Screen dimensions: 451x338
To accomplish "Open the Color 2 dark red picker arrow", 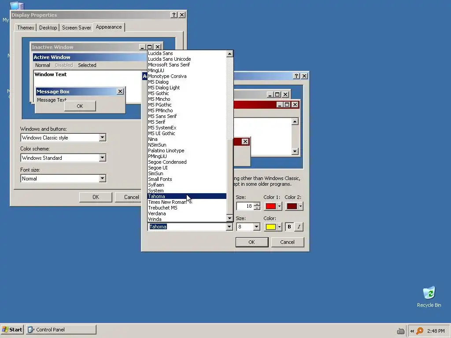I will point(300,206).
